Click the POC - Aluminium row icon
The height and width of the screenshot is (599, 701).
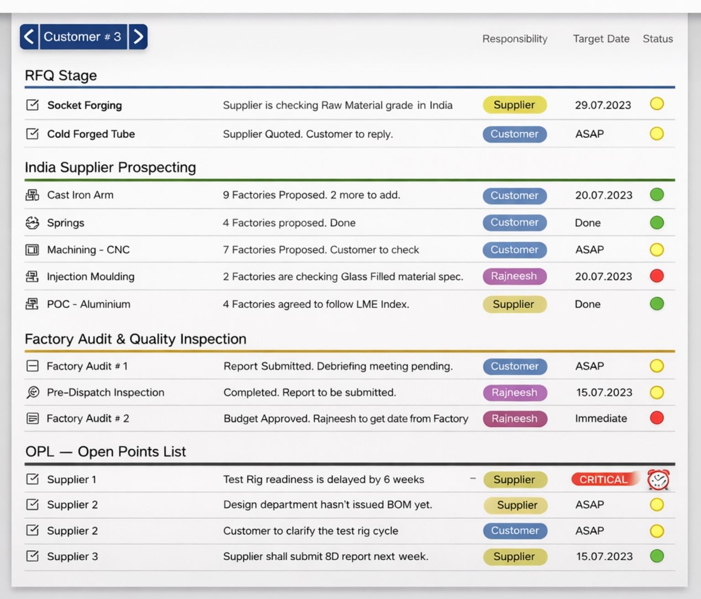click(32, 304)
